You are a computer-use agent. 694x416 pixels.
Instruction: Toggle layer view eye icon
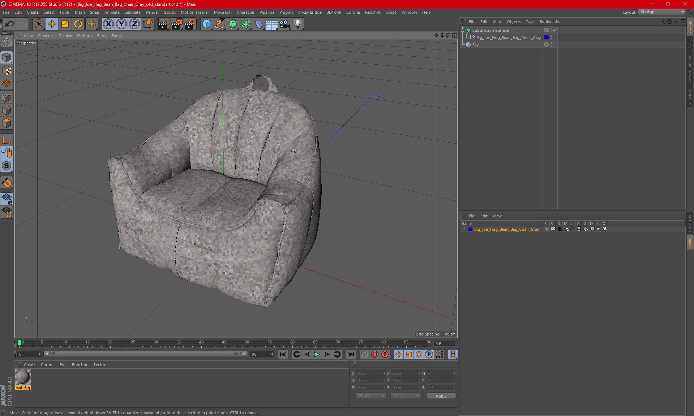coord(553,229)
